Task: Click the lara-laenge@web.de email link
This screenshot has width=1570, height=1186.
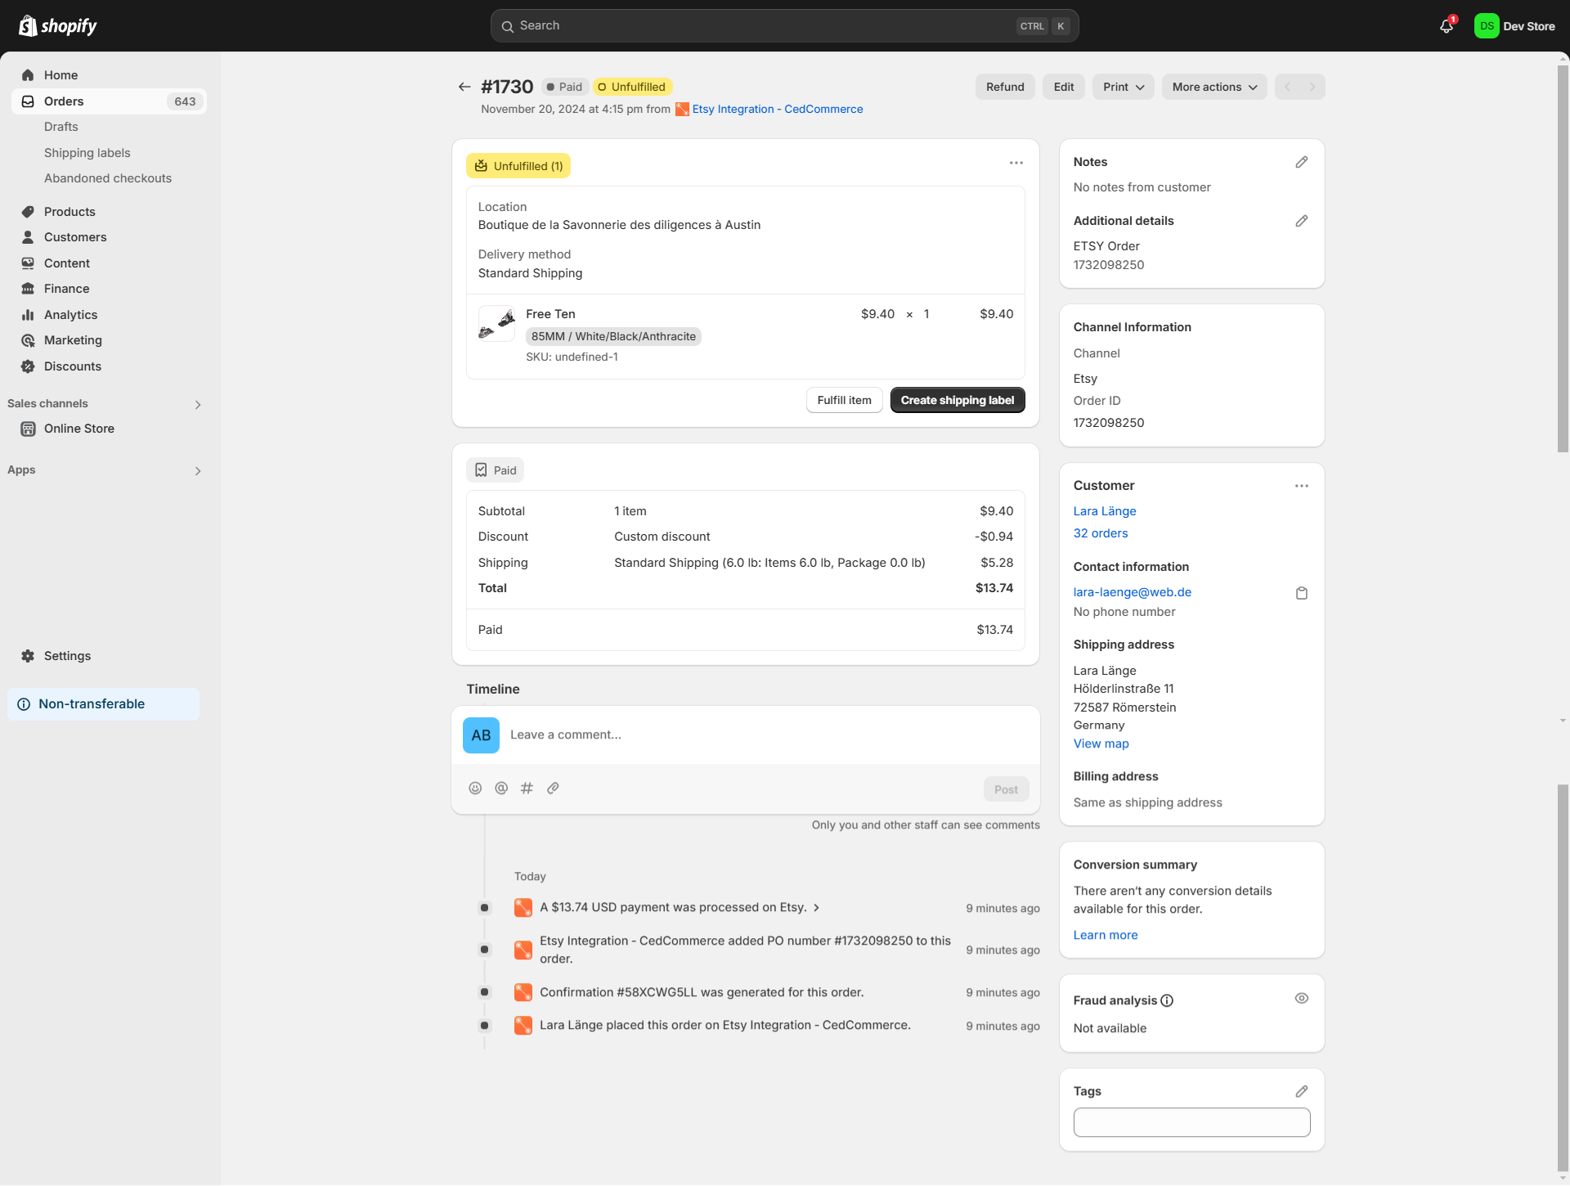Action: click(x=1133, y=592)
